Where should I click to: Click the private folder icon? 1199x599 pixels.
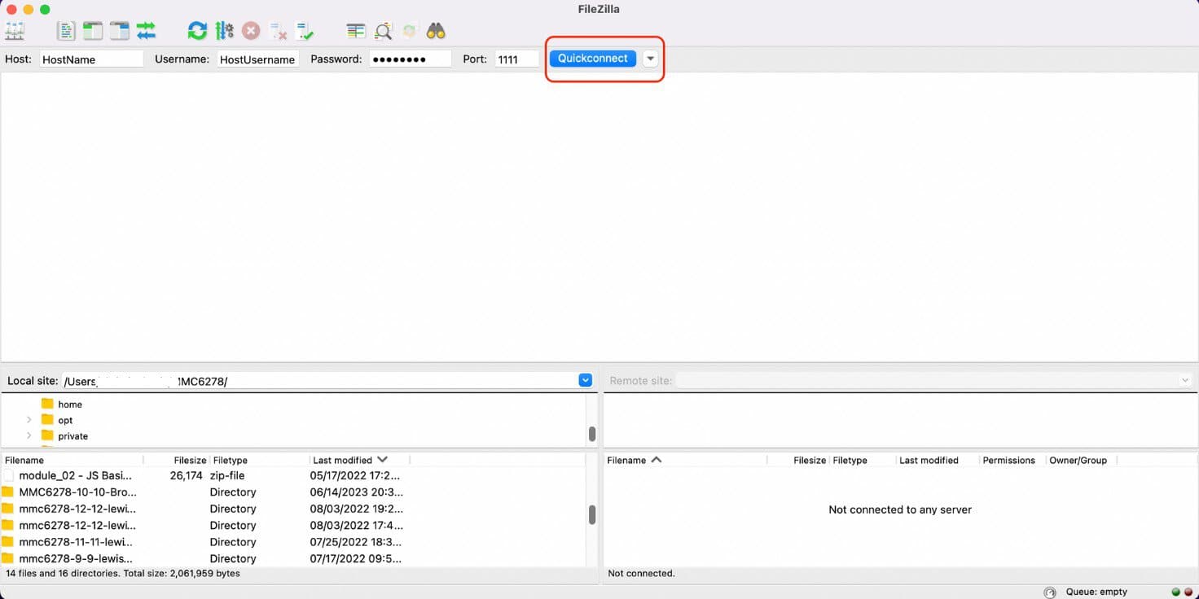click(x=47, y=436)
